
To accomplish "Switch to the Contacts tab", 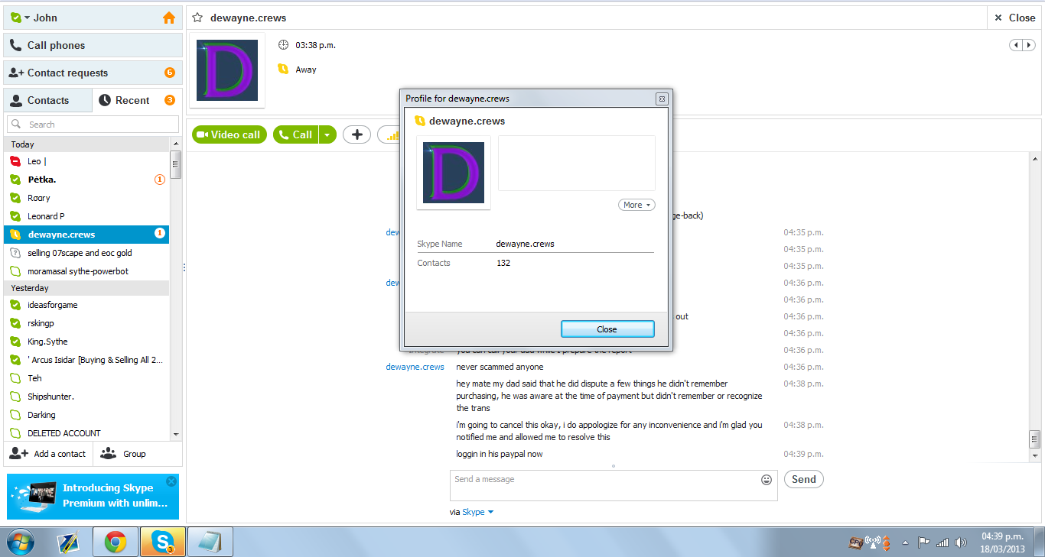I will [47, 100].
